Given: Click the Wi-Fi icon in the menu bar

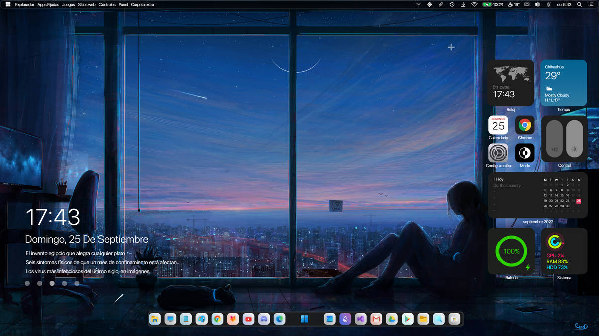Looking at the screenshot, I should click(x=474, y=4).
